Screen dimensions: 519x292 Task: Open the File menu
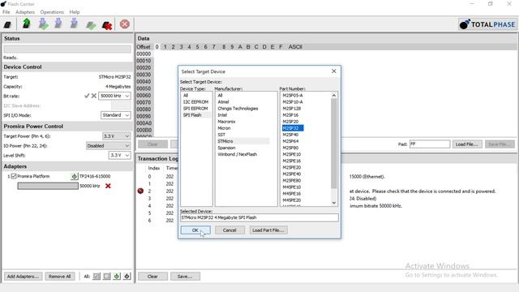(6, 12)
